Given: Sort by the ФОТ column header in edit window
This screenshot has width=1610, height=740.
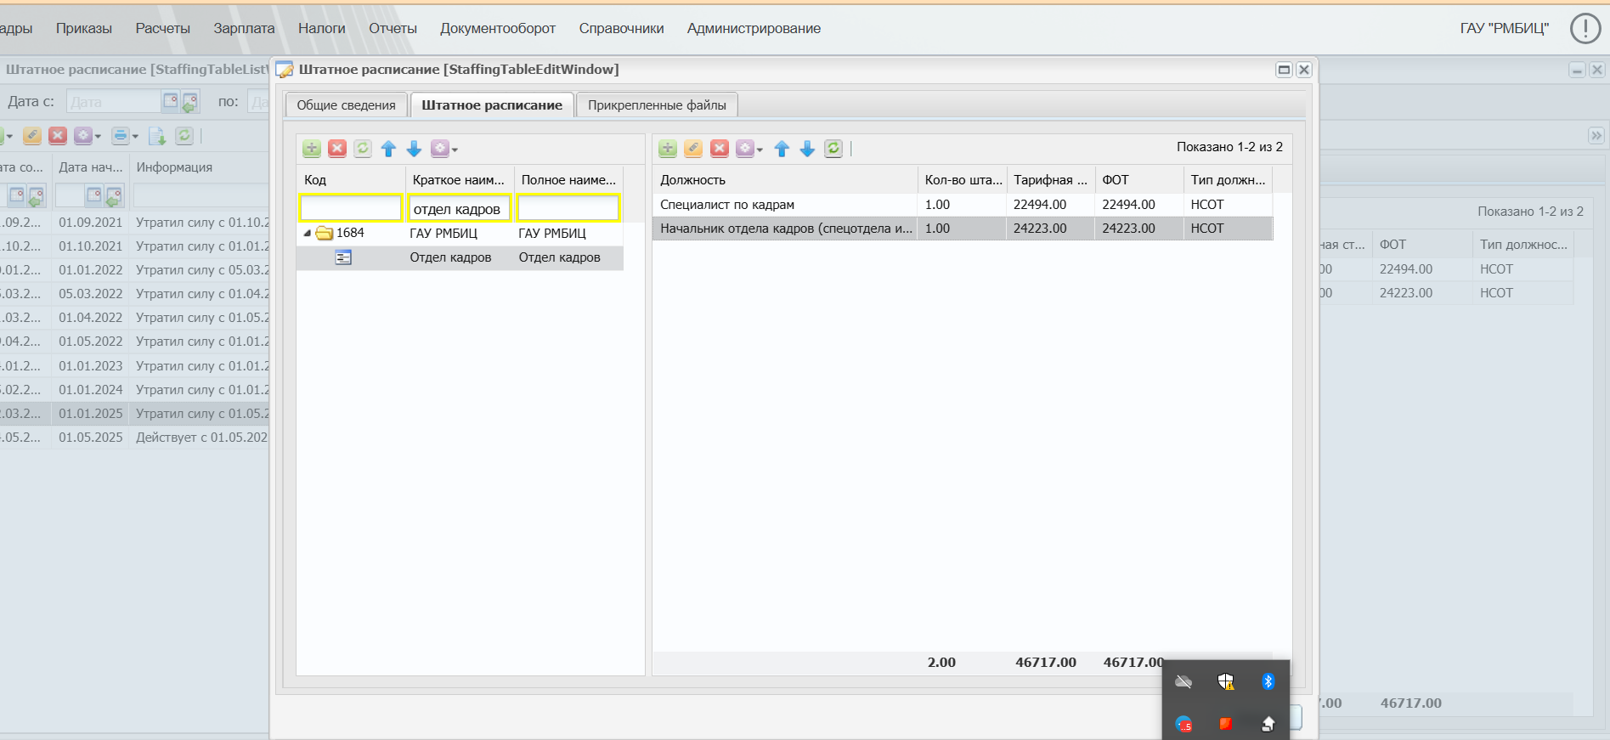Looking at the screenshot, I should pyautogui.click(x=1139, y=180).
